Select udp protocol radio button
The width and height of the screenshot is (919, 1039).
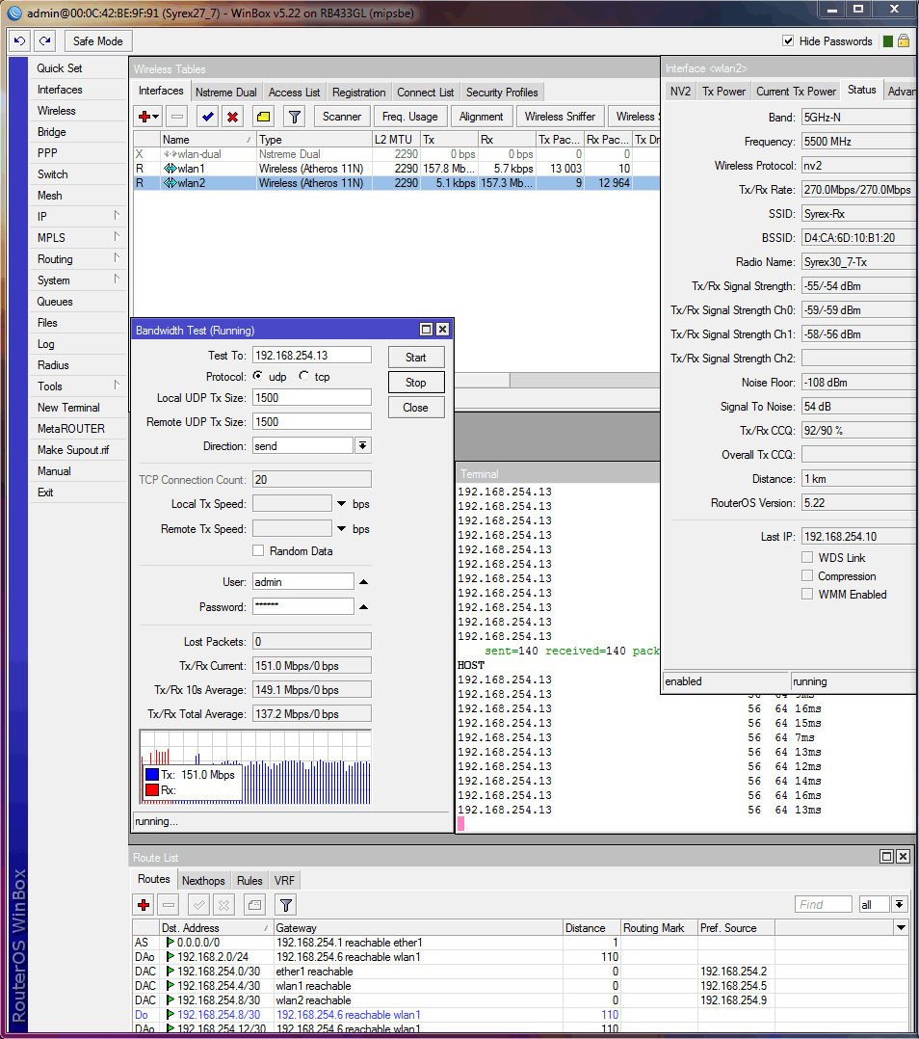pos(257,376)
